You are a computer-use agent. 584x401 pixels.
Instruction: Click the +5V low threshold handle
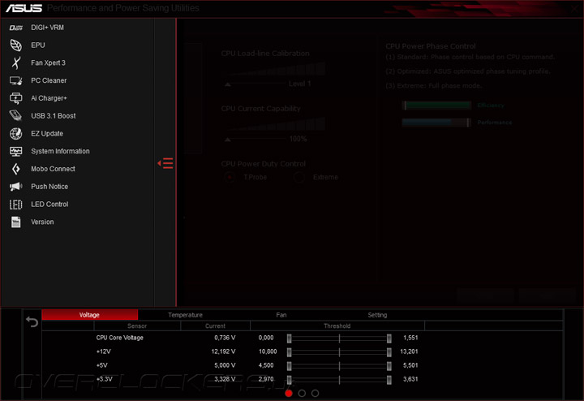tap(289, 365)
